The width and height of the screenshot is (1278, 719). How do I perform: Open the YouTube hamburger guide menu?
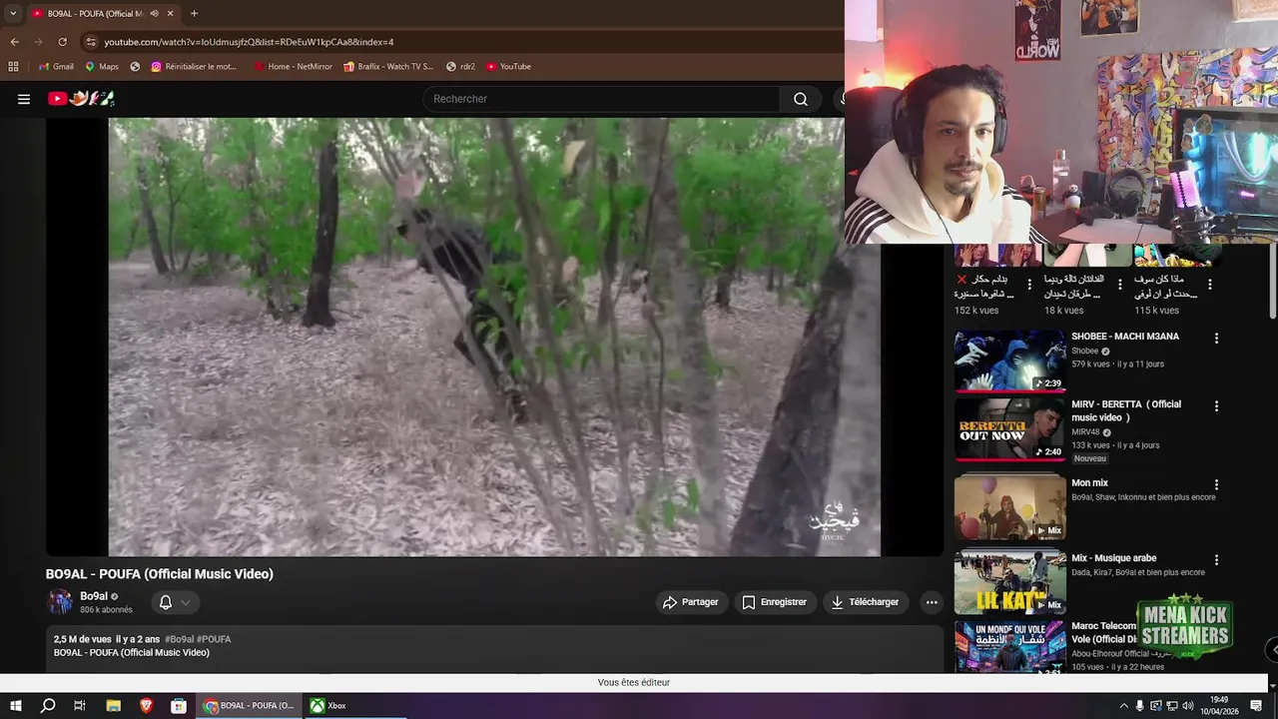(x=24, y=99)
